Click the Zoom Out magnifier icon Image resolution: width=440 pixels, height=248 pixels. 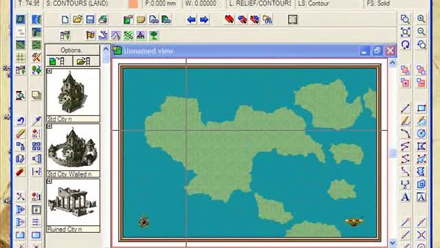point(421,32)
